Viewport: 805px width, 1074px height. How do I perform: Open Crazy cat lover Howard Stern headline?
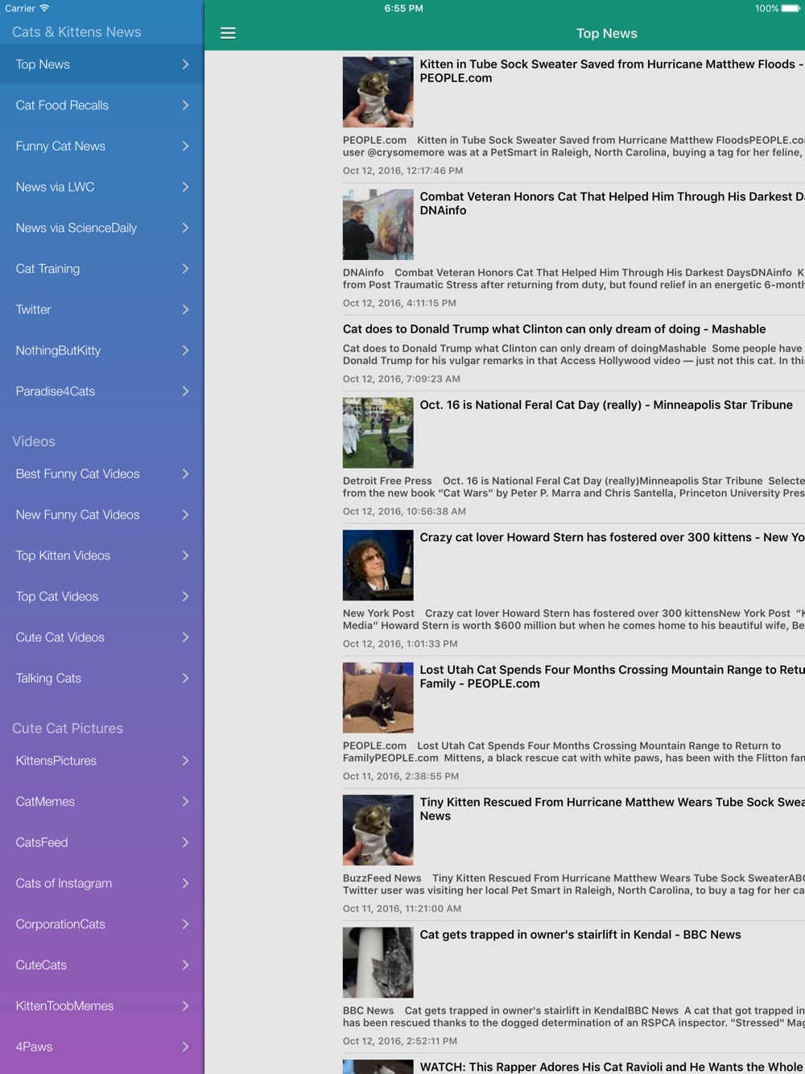pyautogui.click(x=612, y=537)
